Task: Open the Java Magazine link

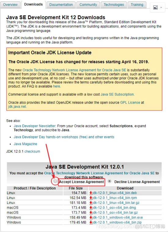Action: 25,144
